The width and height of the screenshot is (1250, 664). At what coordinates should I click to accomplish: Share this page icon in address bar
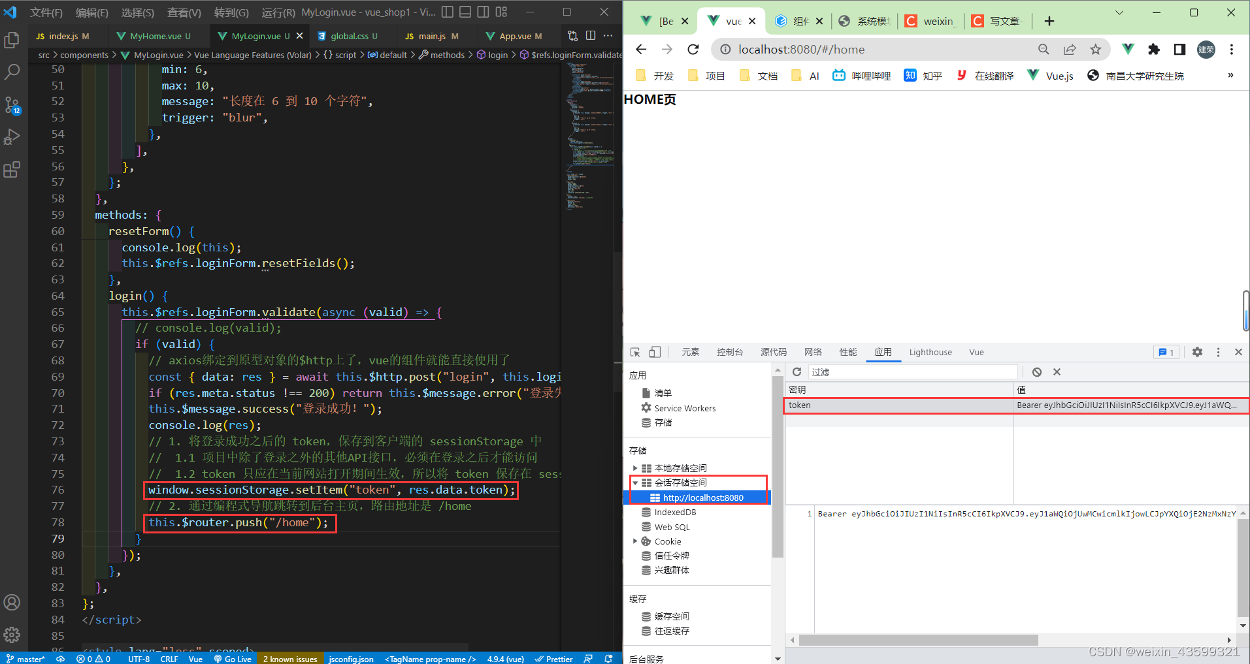pos(1070,50)
